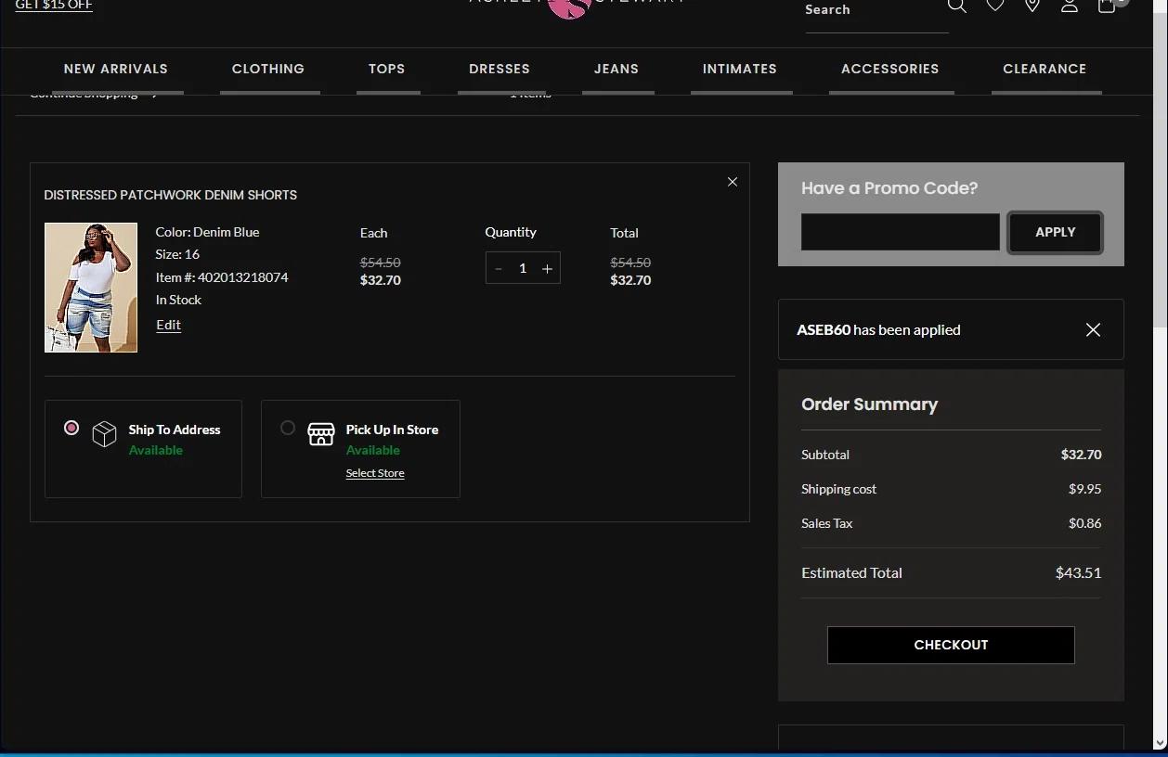Open the Clothing menu

click(x=268, y=69)
